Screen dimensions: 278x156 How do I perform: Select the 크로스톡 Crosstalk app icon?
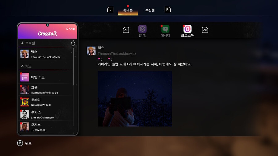pyautogui.click(x=187, y=29)
